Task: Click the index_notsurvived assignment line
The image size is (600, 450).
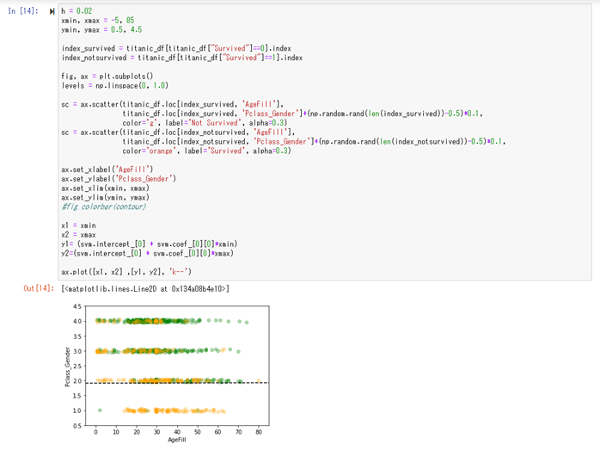Action: tap(182, 58)
